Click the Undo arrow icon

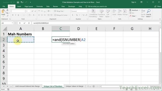22,2
